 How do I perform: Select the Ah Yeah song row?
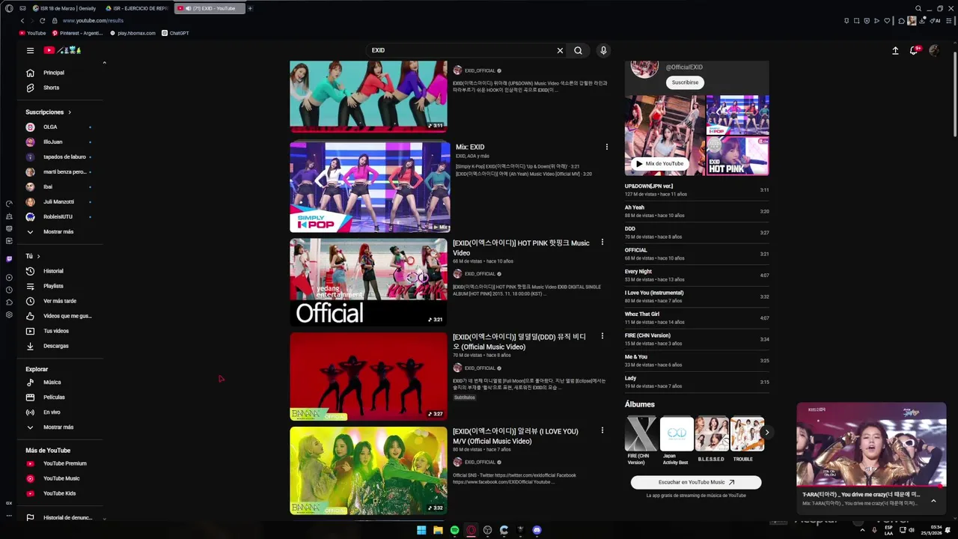click(x=697, y=211)
